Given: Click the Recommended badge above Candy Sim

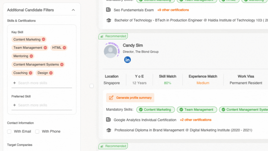Looking at the screenshot, I should click(113, 36).
